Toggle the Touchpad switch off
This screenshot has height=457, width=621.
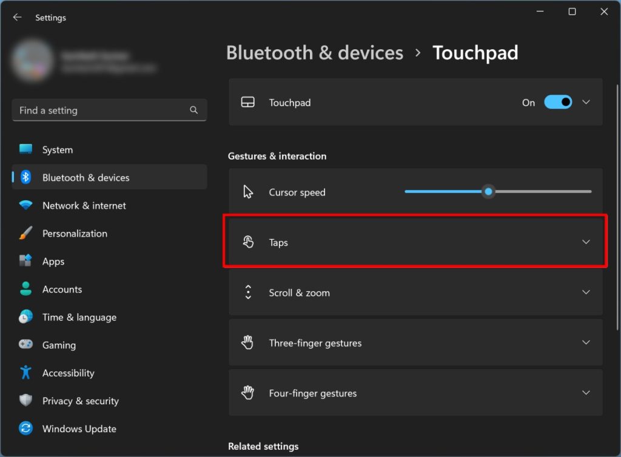click(558, 102)
